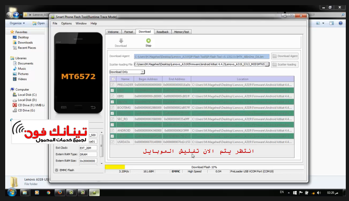Toggle the green CACHE row checkbox

point(112,136)
